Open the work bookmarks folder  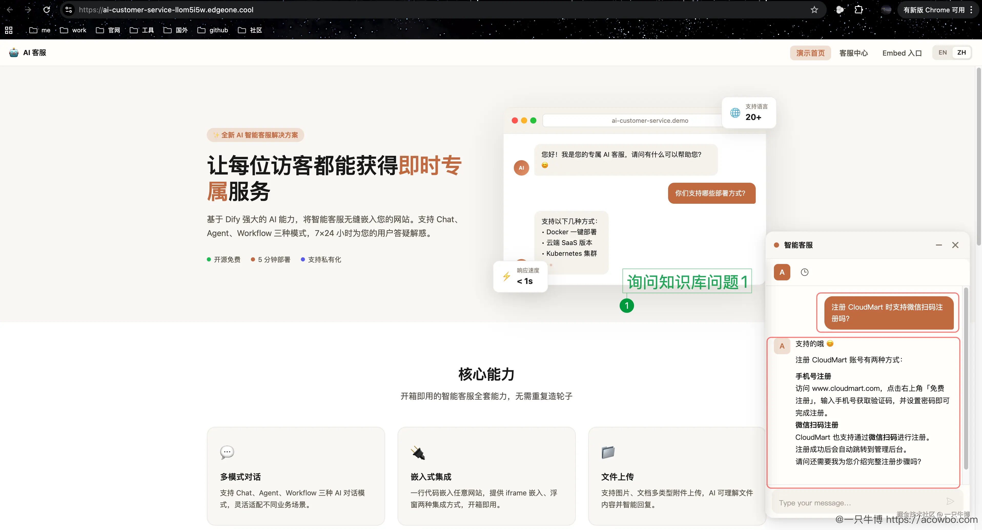point(73,30)
